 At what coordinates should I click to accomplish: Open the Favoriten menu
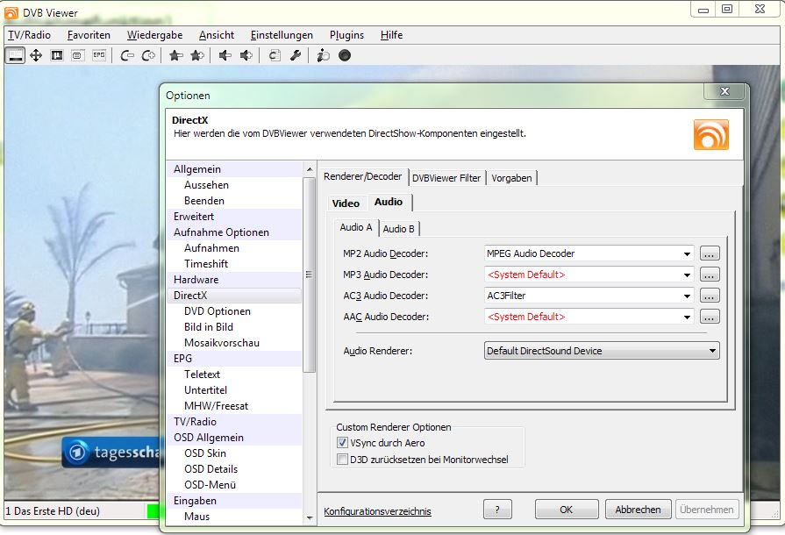click(x=89, y=35)
